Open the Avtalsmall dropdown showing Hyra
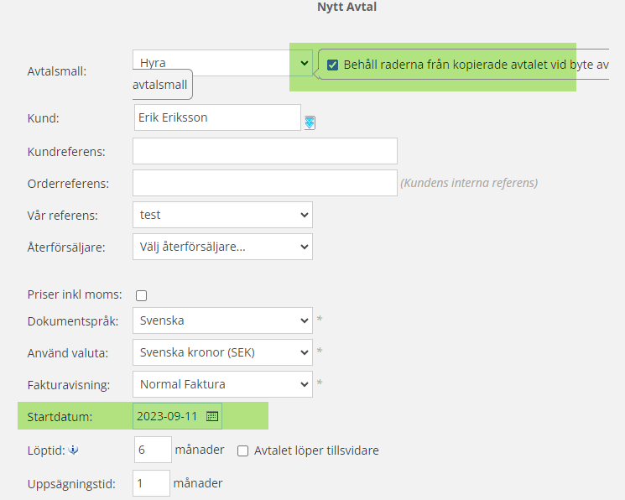 222,63
